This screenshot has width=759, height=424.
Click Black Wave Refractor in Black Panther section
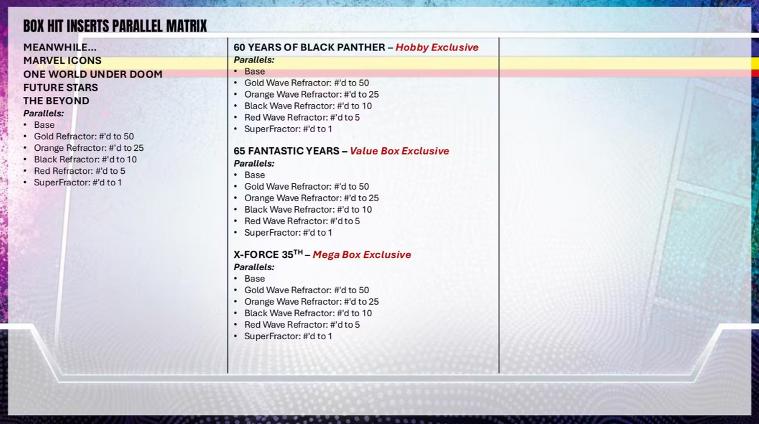click(x=308, y=106)
